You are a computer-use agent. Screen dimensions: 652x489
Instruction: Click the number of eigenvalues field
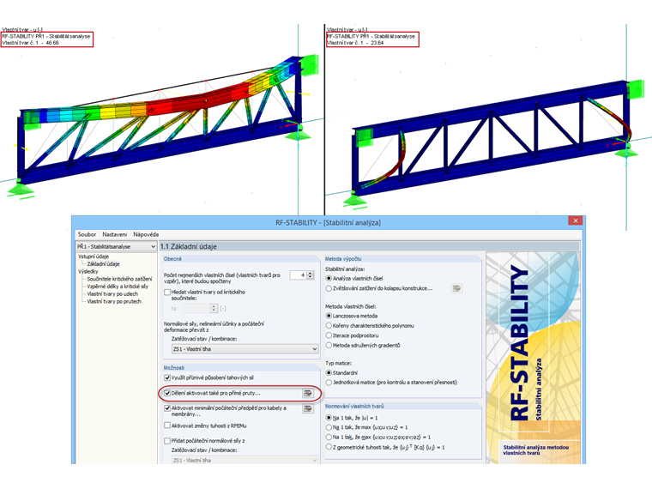point(299,275)
